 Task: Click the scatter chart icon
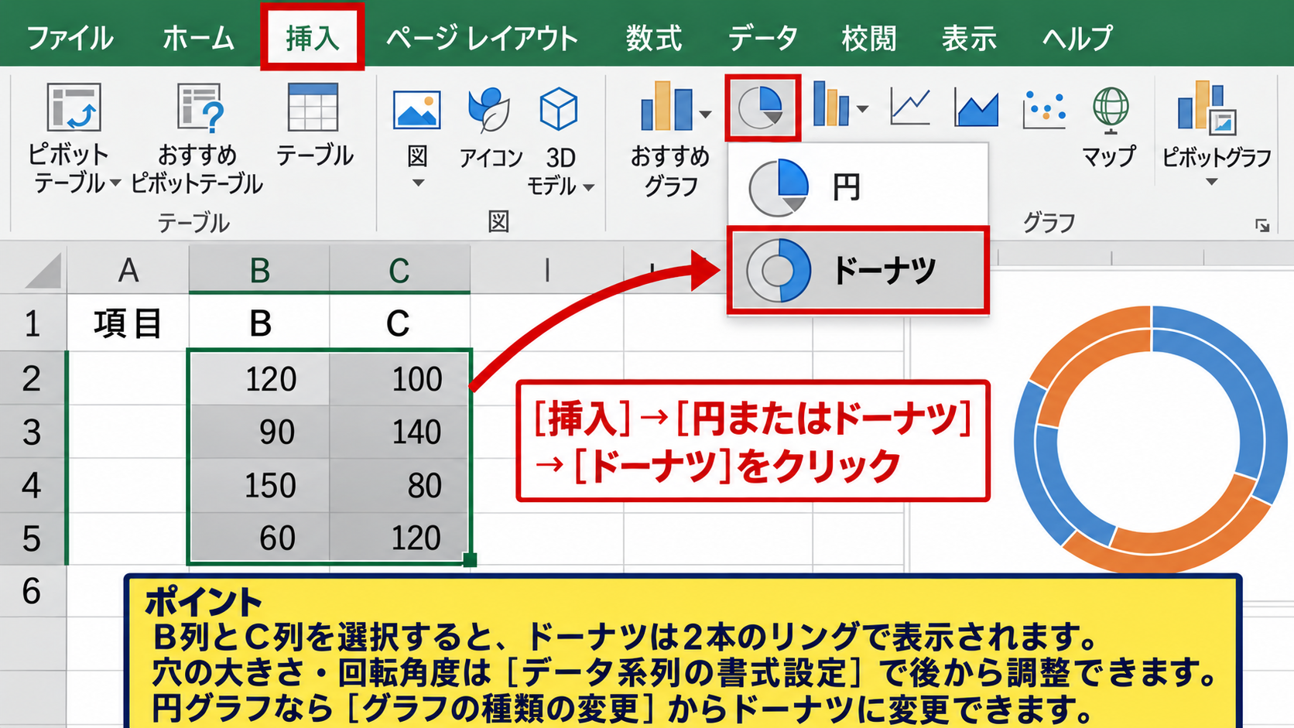click(x=1044, y=108)
